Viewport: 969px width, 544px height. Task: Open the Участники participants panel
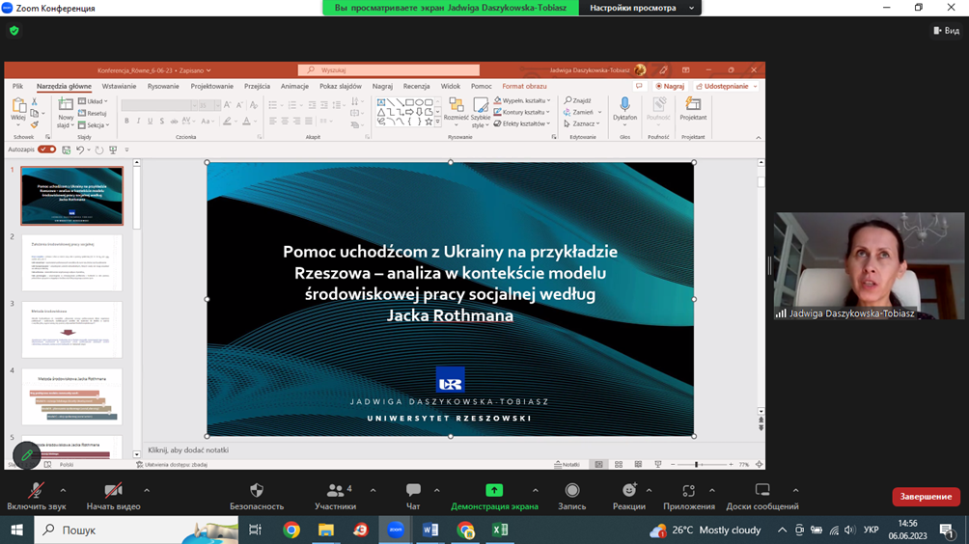click(x=335, y=497)
